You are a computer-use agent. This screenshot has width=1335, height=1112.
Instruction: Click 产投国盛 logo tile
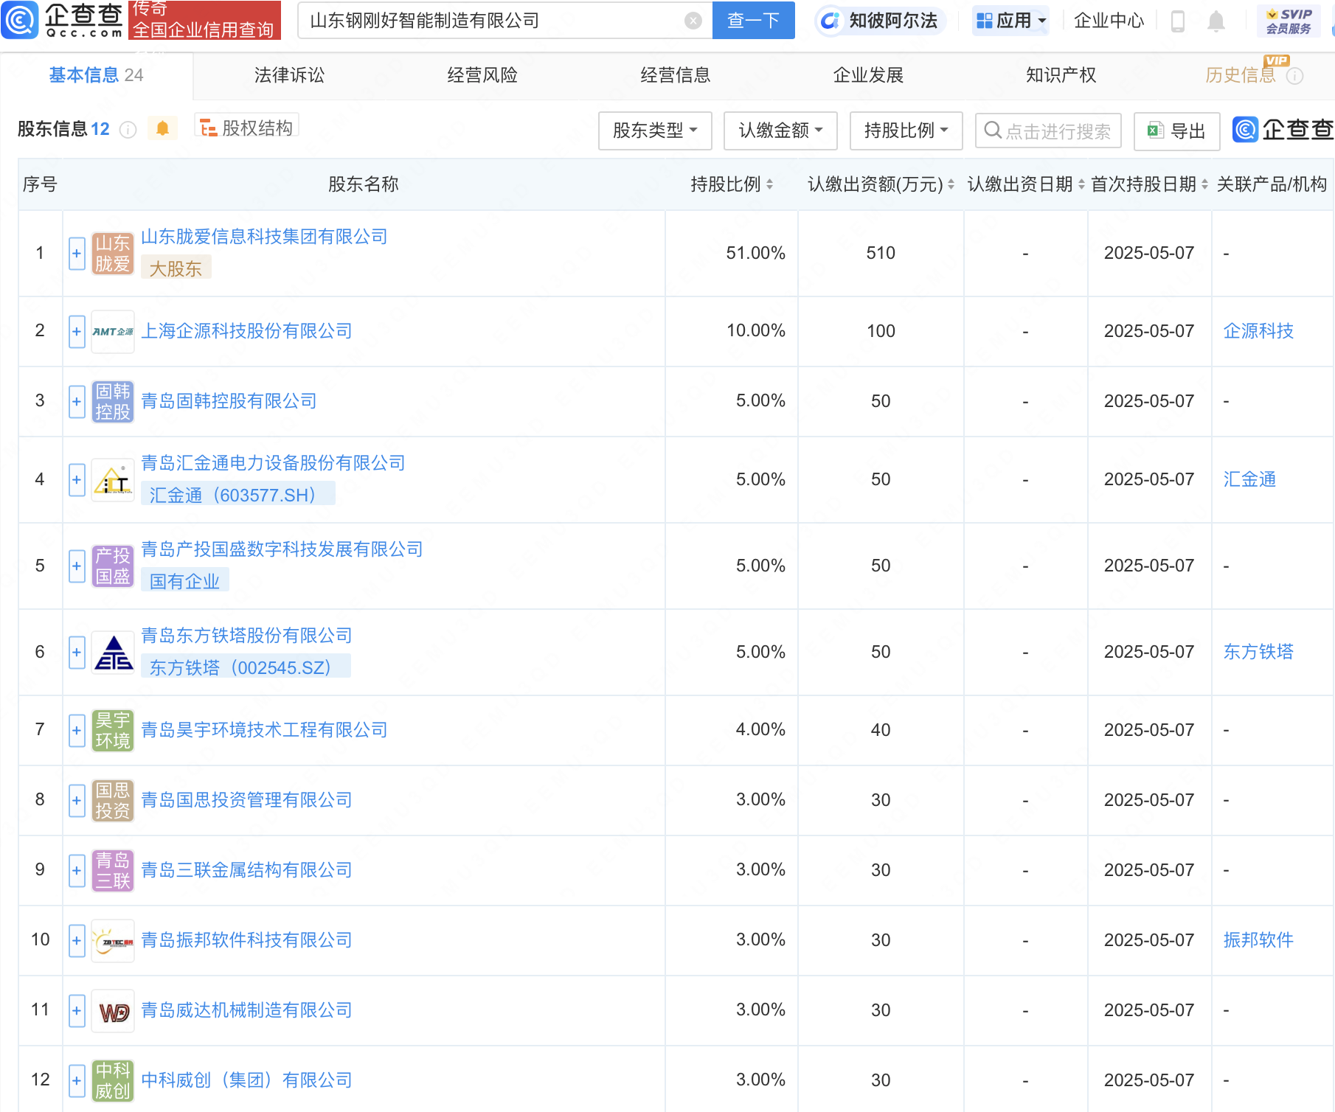(x=113, y=566)
